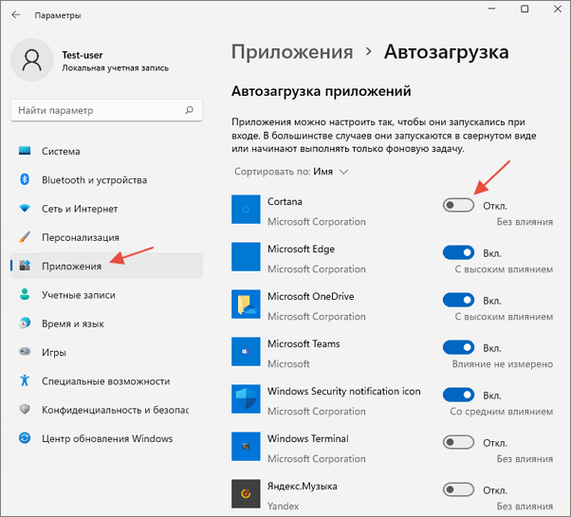This screenshot has height=517, width=571.
Task: Click the Windows Terminal entry name
Action: [308, 438]
